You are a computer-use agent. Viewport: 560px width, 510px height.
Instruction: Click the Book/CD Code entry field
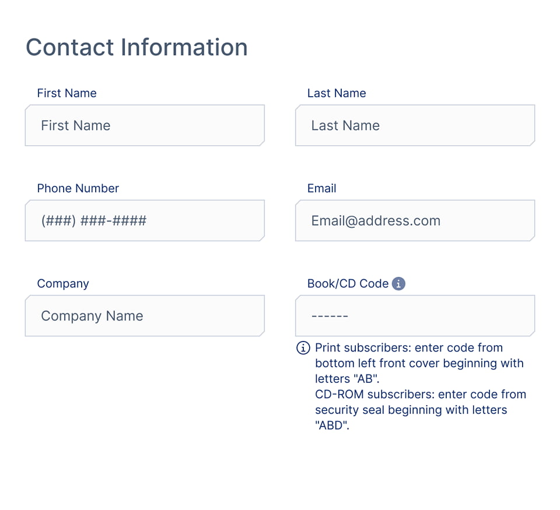click(x=415, y=316)
